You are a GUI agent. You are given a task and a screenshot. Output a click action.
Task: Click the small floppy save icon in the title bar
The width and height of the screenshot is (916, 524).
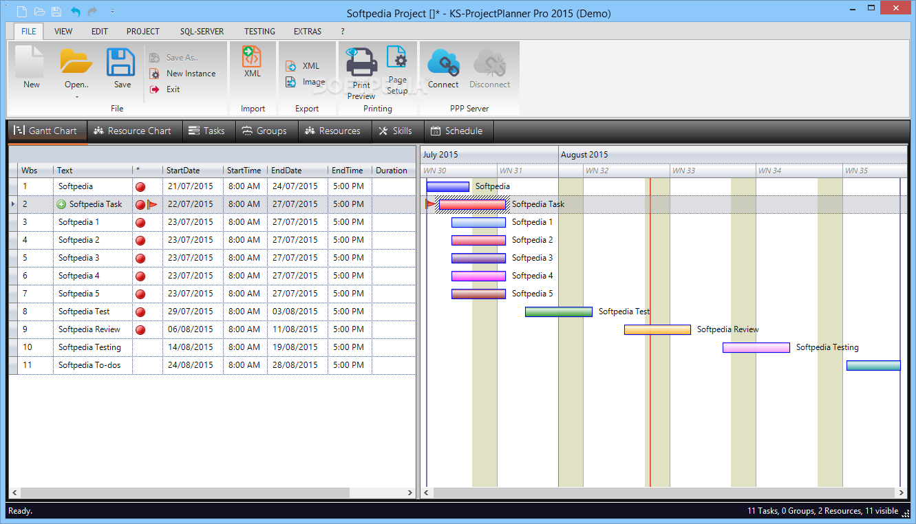click(x=56, y=12)
